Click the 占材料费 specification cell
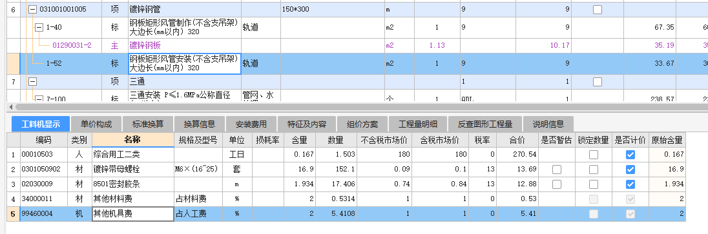 (x=198, y=199)
